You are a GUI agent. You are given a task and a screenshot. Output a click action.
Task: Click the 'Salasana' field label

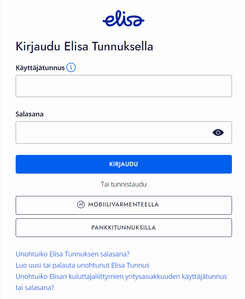pos(29,114)
